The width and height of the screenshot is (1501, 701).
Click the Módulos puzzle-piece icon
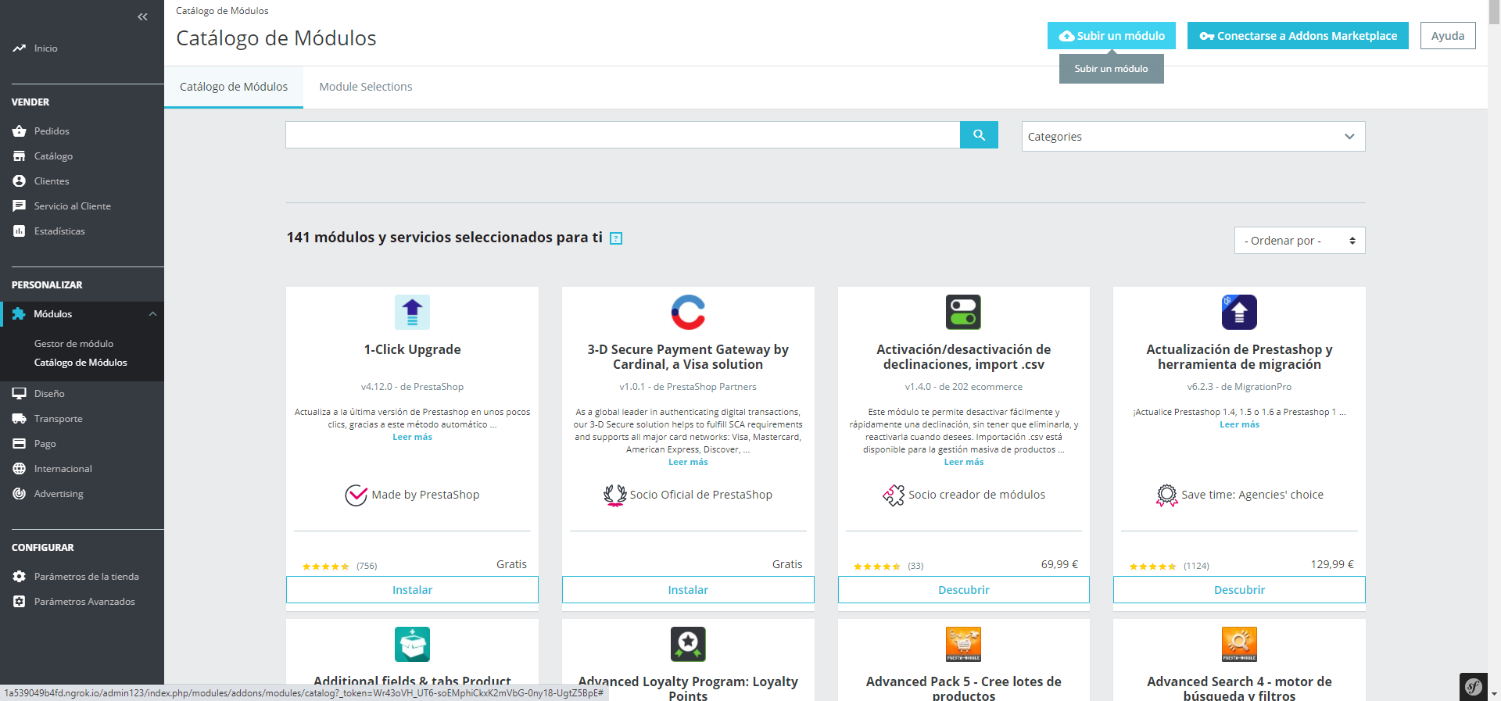point(19,314)
